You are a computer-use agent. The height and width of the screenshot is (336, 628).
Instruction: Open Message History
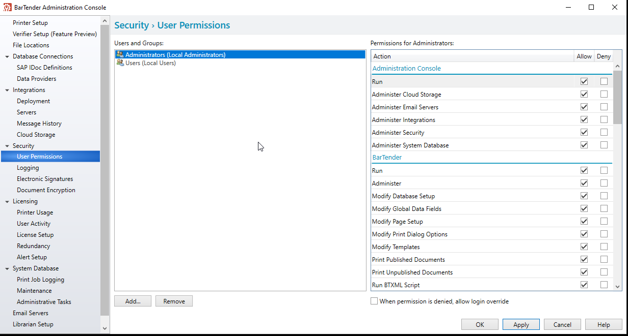click(39, 124)
